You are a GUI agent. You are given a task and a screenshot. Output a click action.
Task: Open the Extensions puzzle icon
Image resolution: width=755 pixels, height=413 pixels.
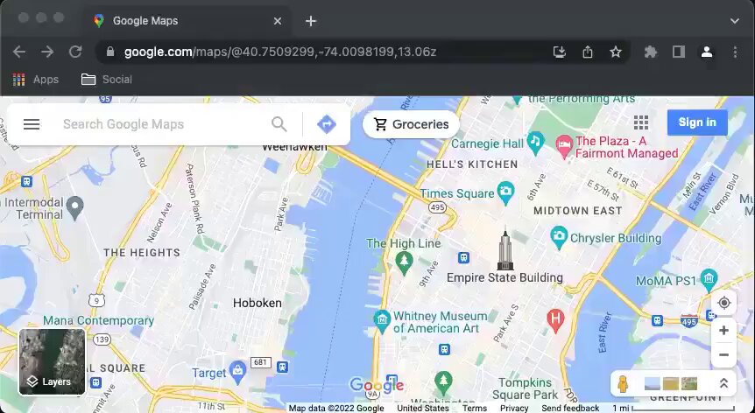click(651, 52)
